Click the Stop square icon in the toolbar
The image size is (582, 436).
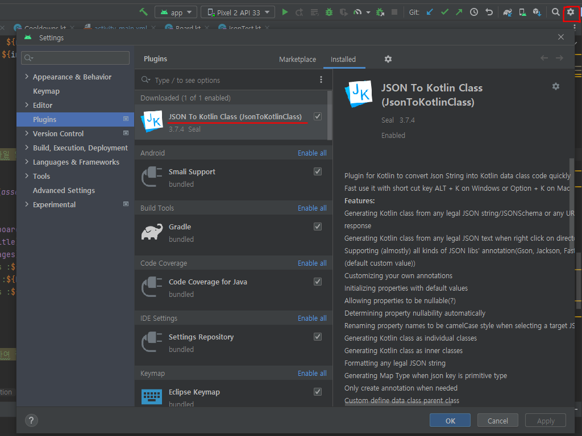pyautogui.click(x=394, y=12)
